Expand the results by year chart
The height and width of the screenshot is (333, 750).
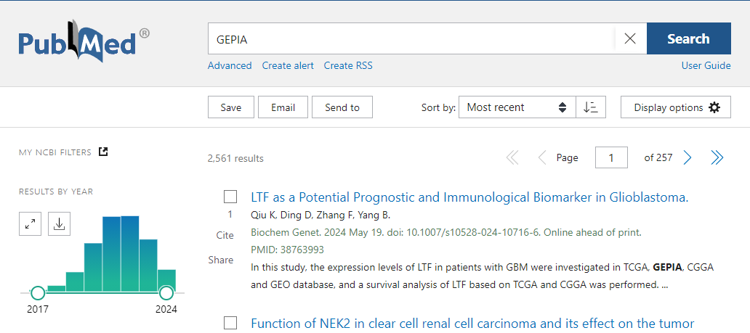coord(31,224)
